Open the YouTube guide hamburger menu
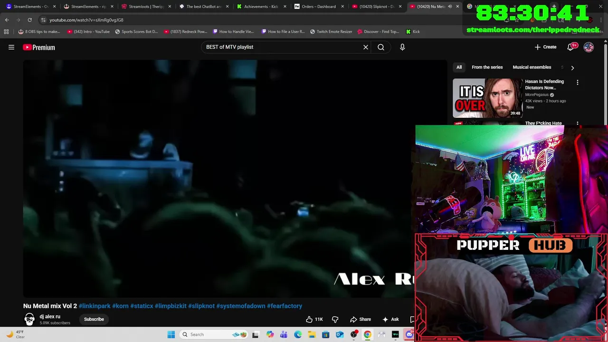This screenshot has height=342, width=608. (11, 47)
